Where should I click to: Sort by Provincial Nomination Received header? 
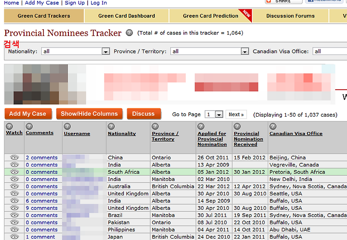pyautogui.click(x=248, y=139)
